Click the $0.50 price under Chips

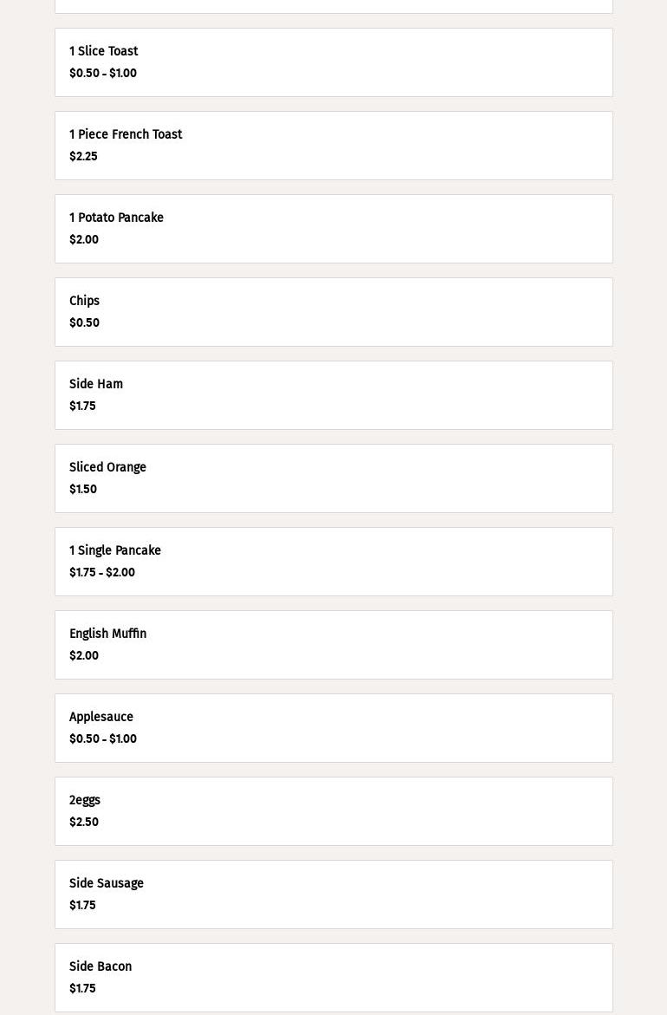point(84,323)
